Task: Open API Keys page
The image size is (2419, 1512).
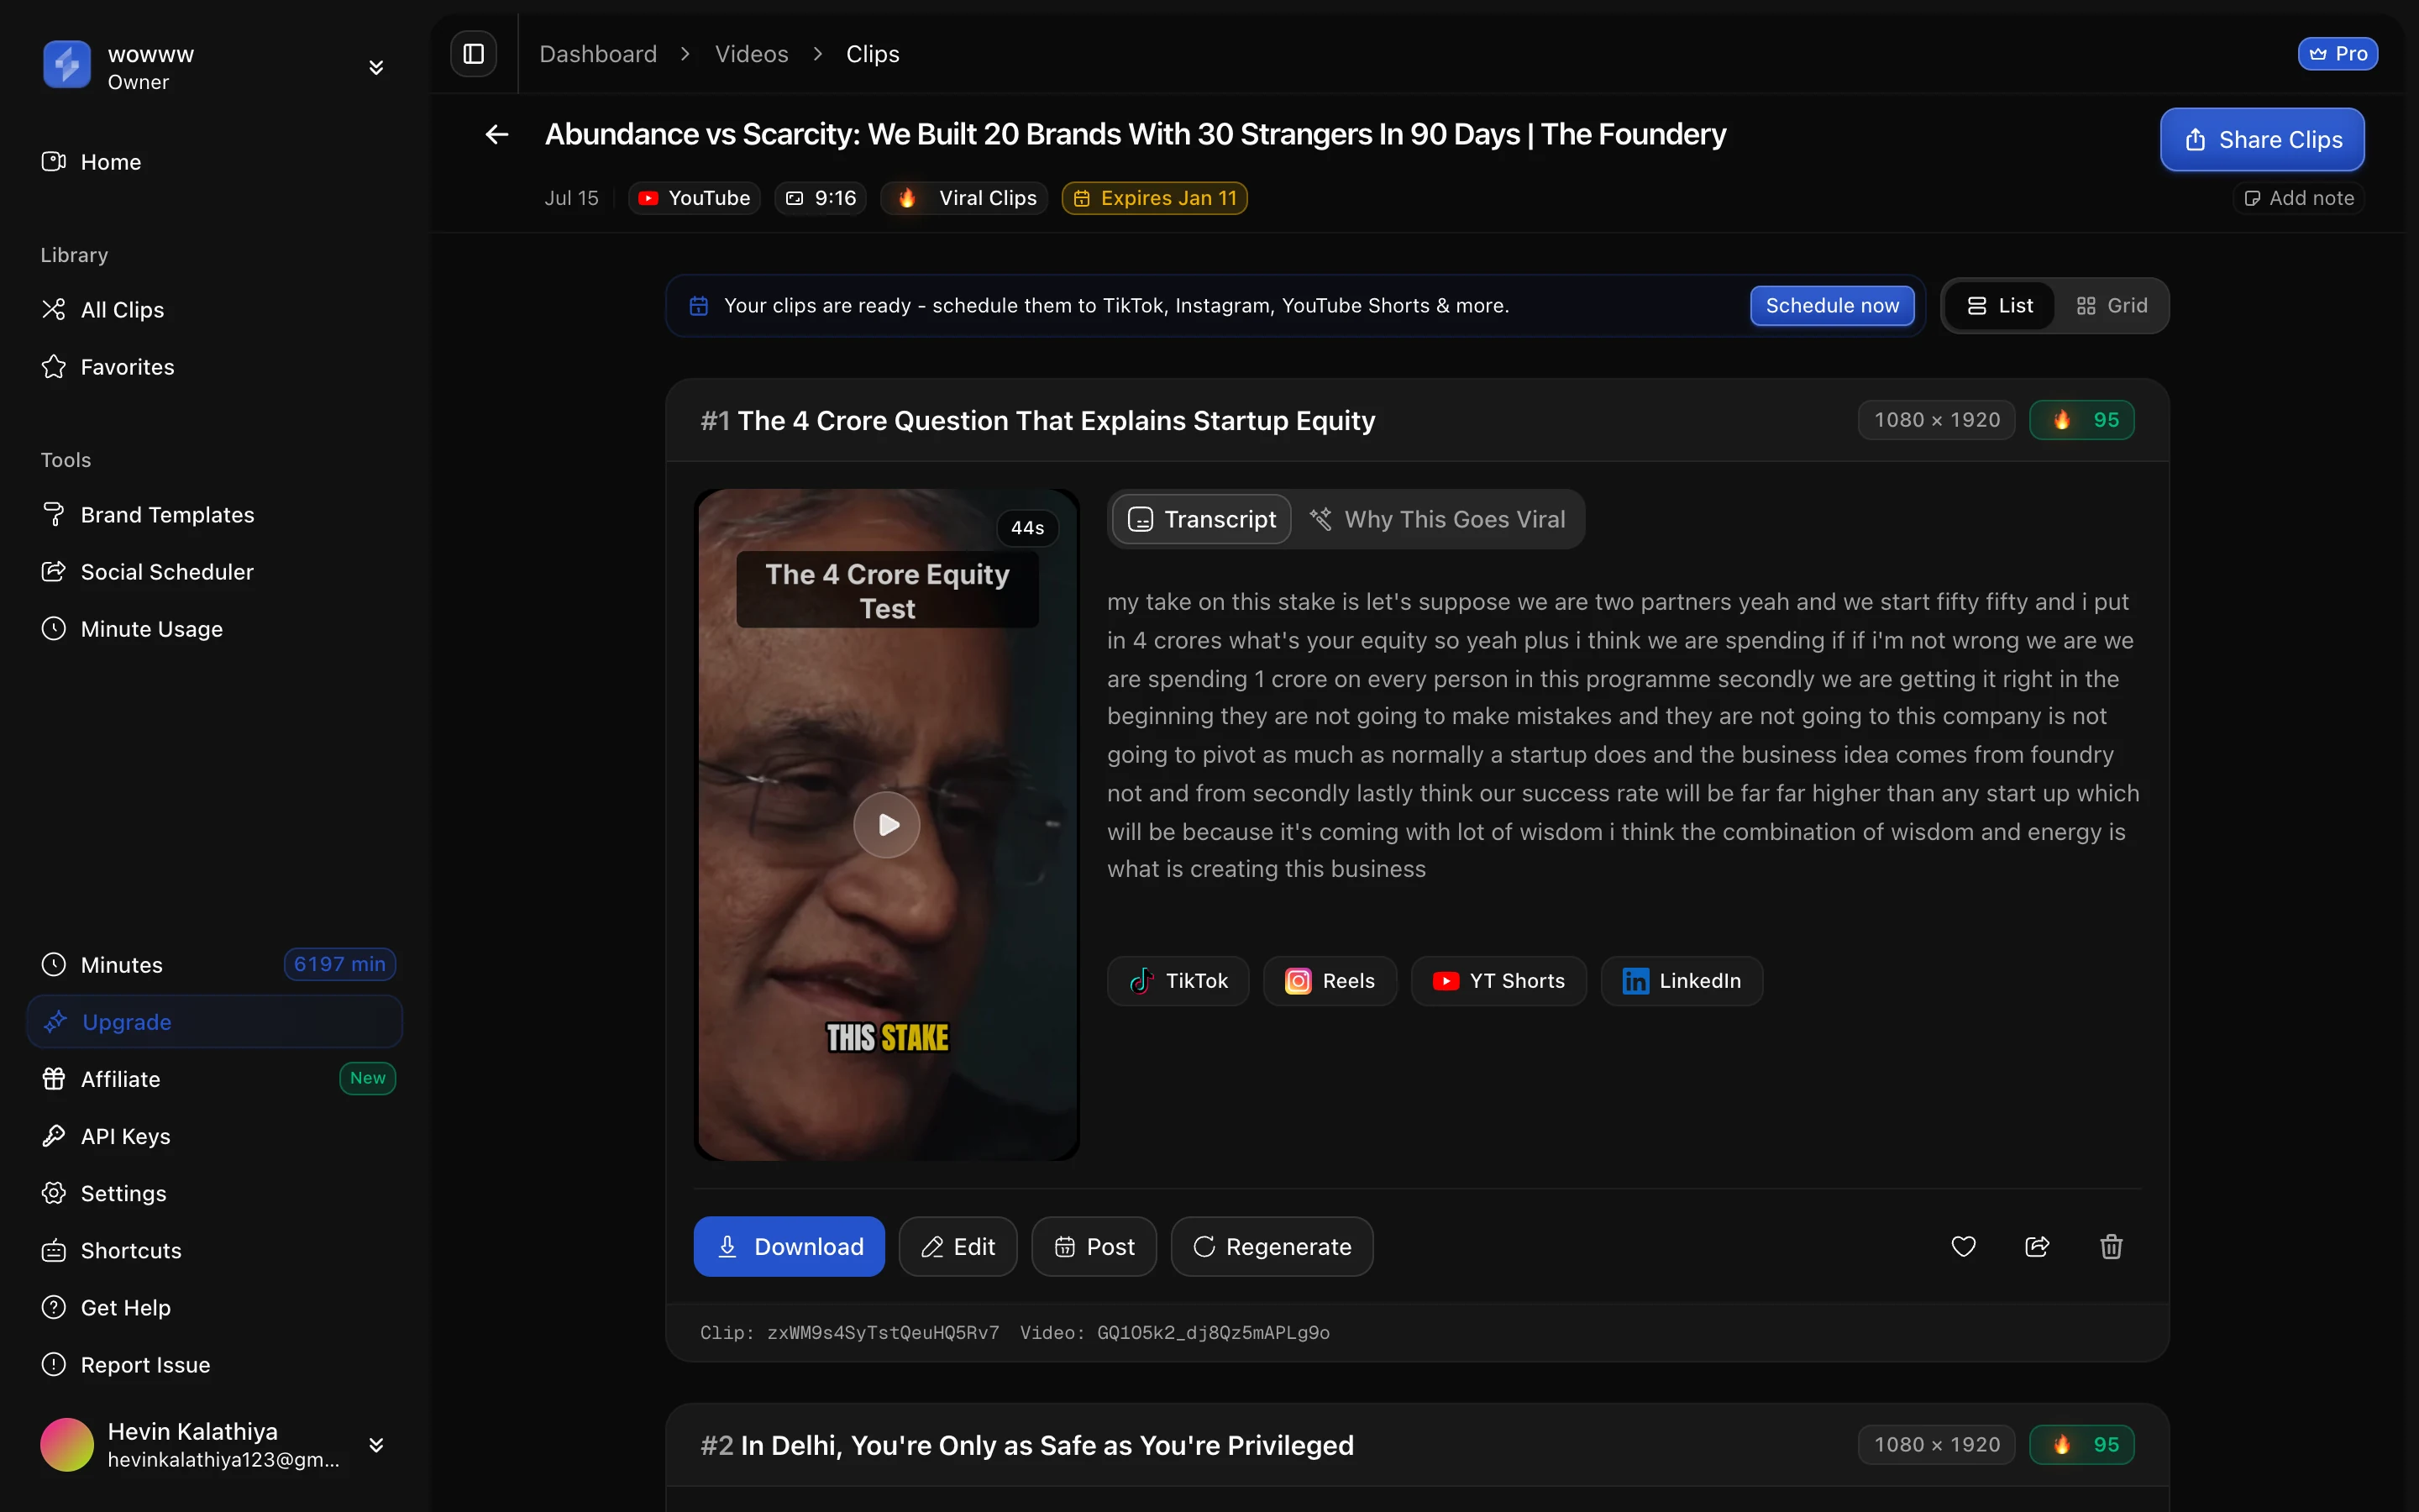Action: point(215,1136)
